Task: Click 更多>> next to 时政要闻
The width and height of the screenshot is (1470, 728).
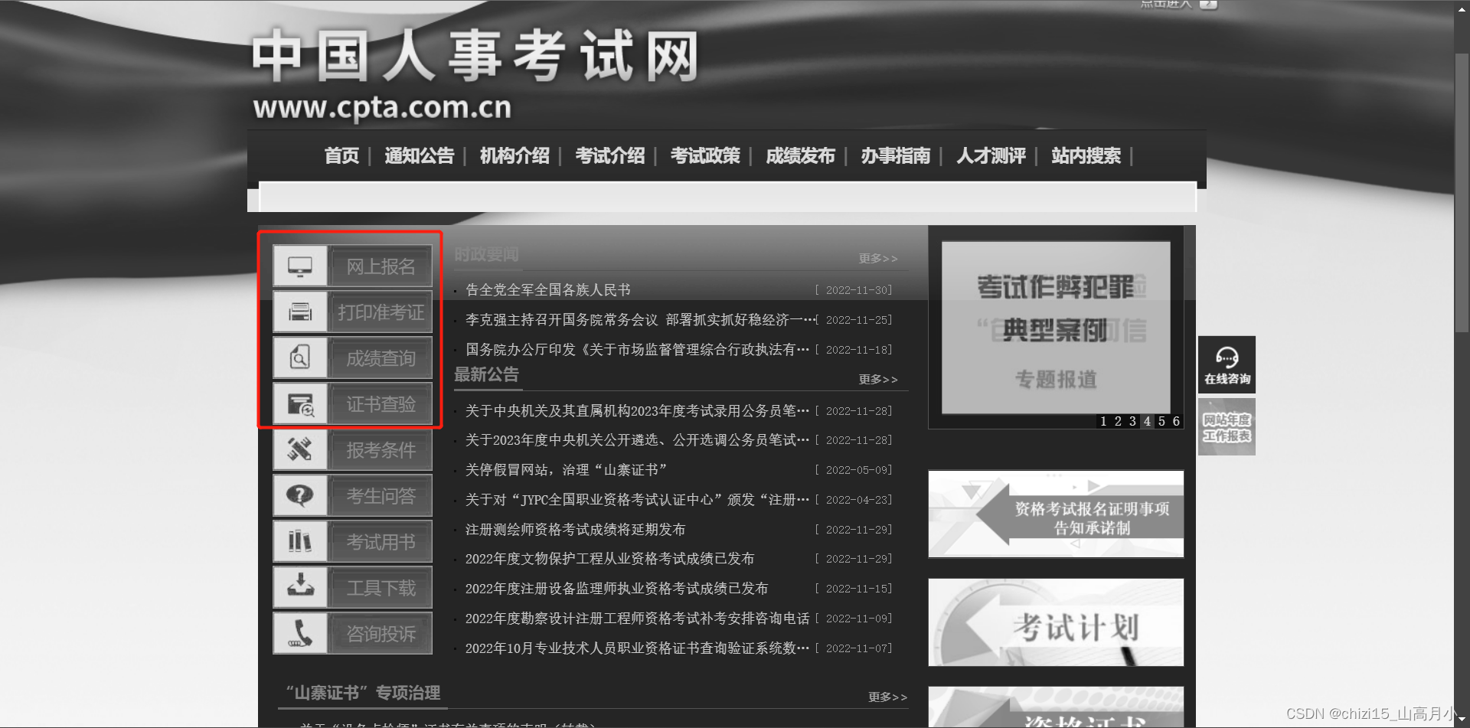Action: (x=878, y=259)
